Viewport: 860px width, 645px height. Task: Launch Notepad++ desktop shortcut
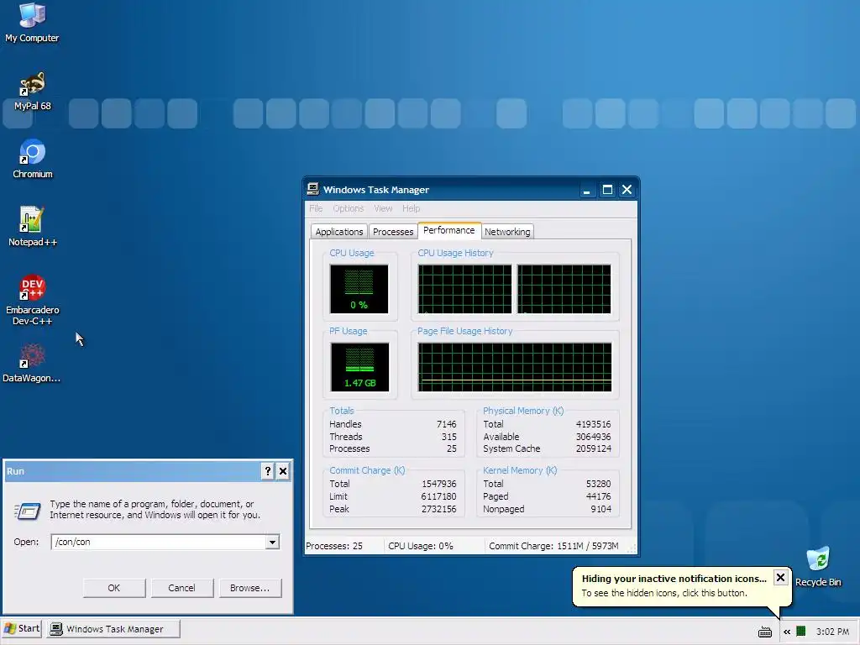click(x=32, y=227)
